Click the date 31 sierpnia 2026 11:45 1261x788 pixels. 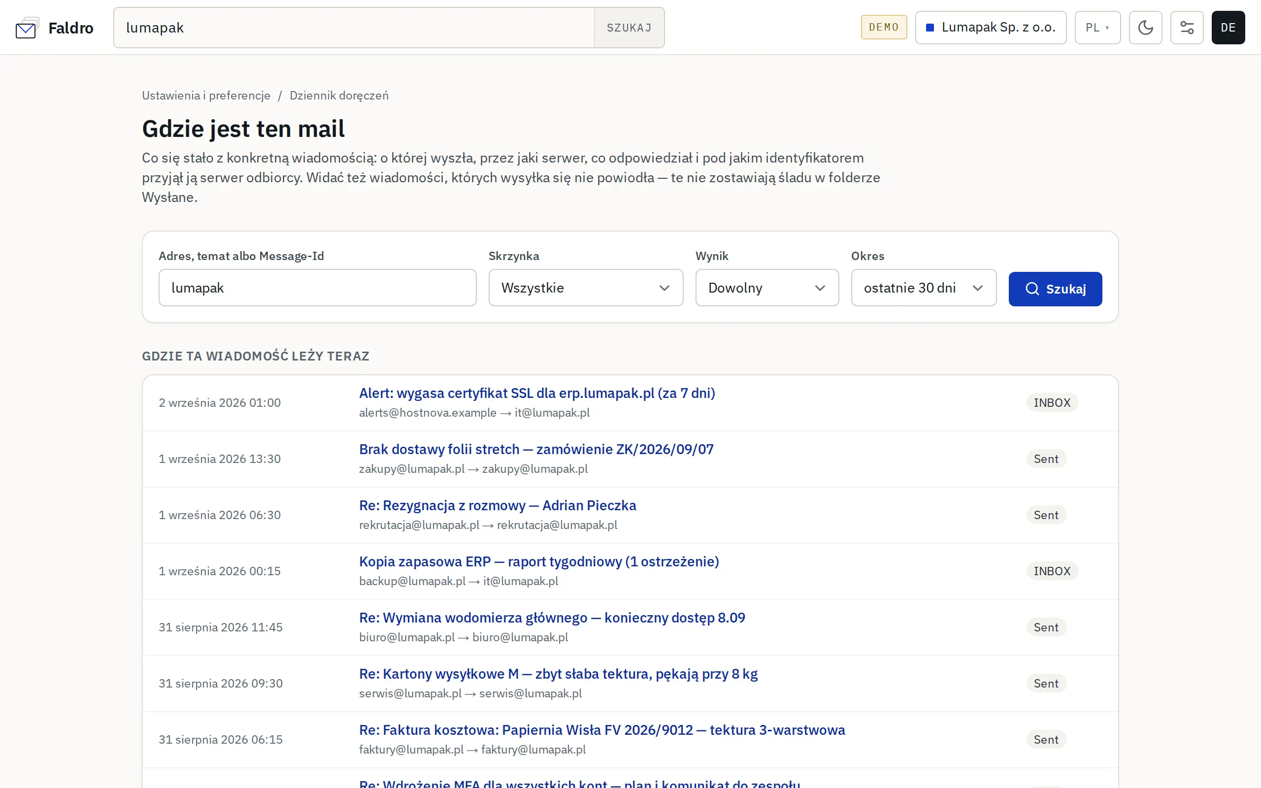[x=220, y=627]
